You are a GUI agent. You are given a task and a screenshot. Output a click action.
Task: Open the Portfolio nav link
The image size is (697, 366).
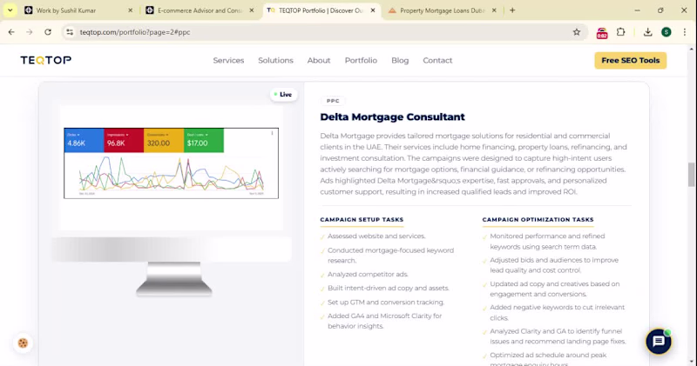pyautogui.click(x=361, y=60)
